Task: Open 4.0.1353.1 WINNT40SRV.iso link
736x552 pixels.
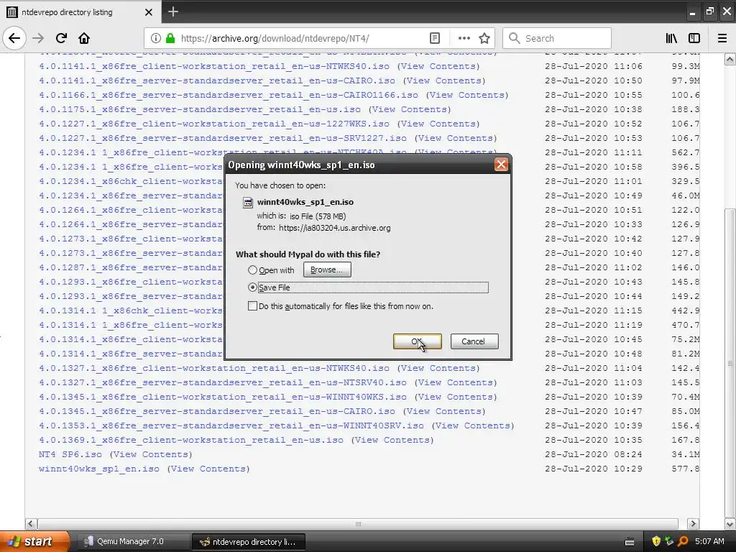Action: tap(231, 425)
